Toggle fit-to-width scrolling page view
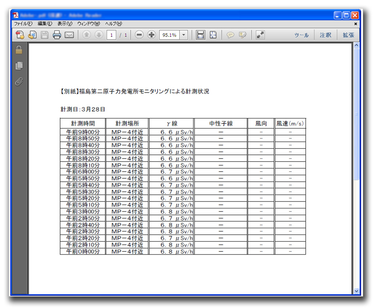 (201, 35)
